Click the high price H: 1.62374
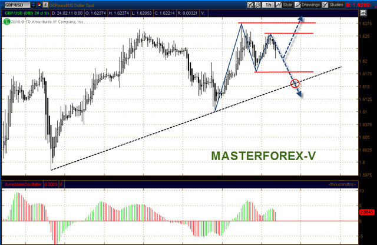 119,13
